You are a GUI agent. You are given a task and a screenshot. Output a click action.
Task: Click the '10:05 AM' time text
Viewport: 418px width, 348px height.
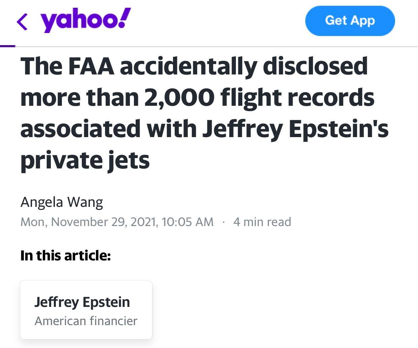pyautogui.click(x=187, y=222)
